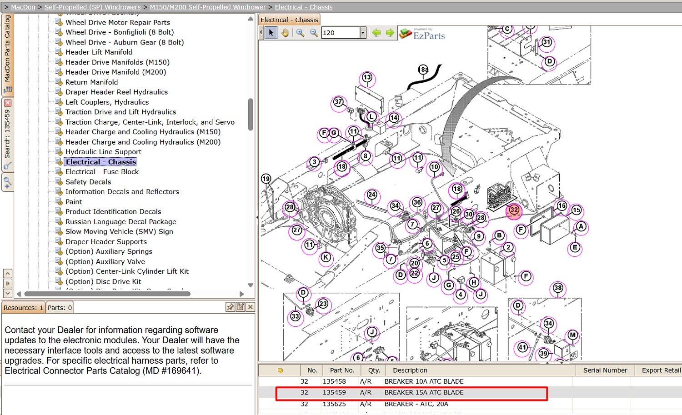The width and height of the screenshot is (682, 415).
Task: Sort by Description column header
Action: click(480, 370)
